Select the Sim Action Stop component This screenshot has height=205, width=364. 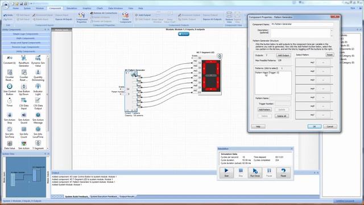[x=10, y=118]
